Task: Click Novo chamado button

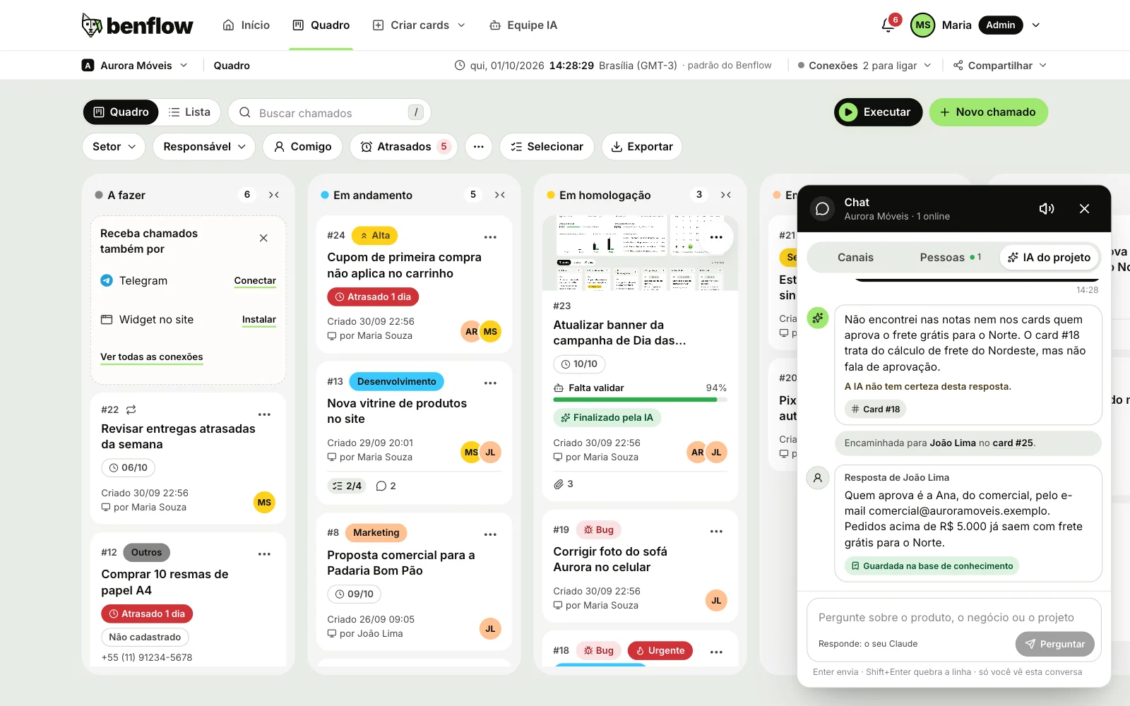Action: (x=988, y=112)
